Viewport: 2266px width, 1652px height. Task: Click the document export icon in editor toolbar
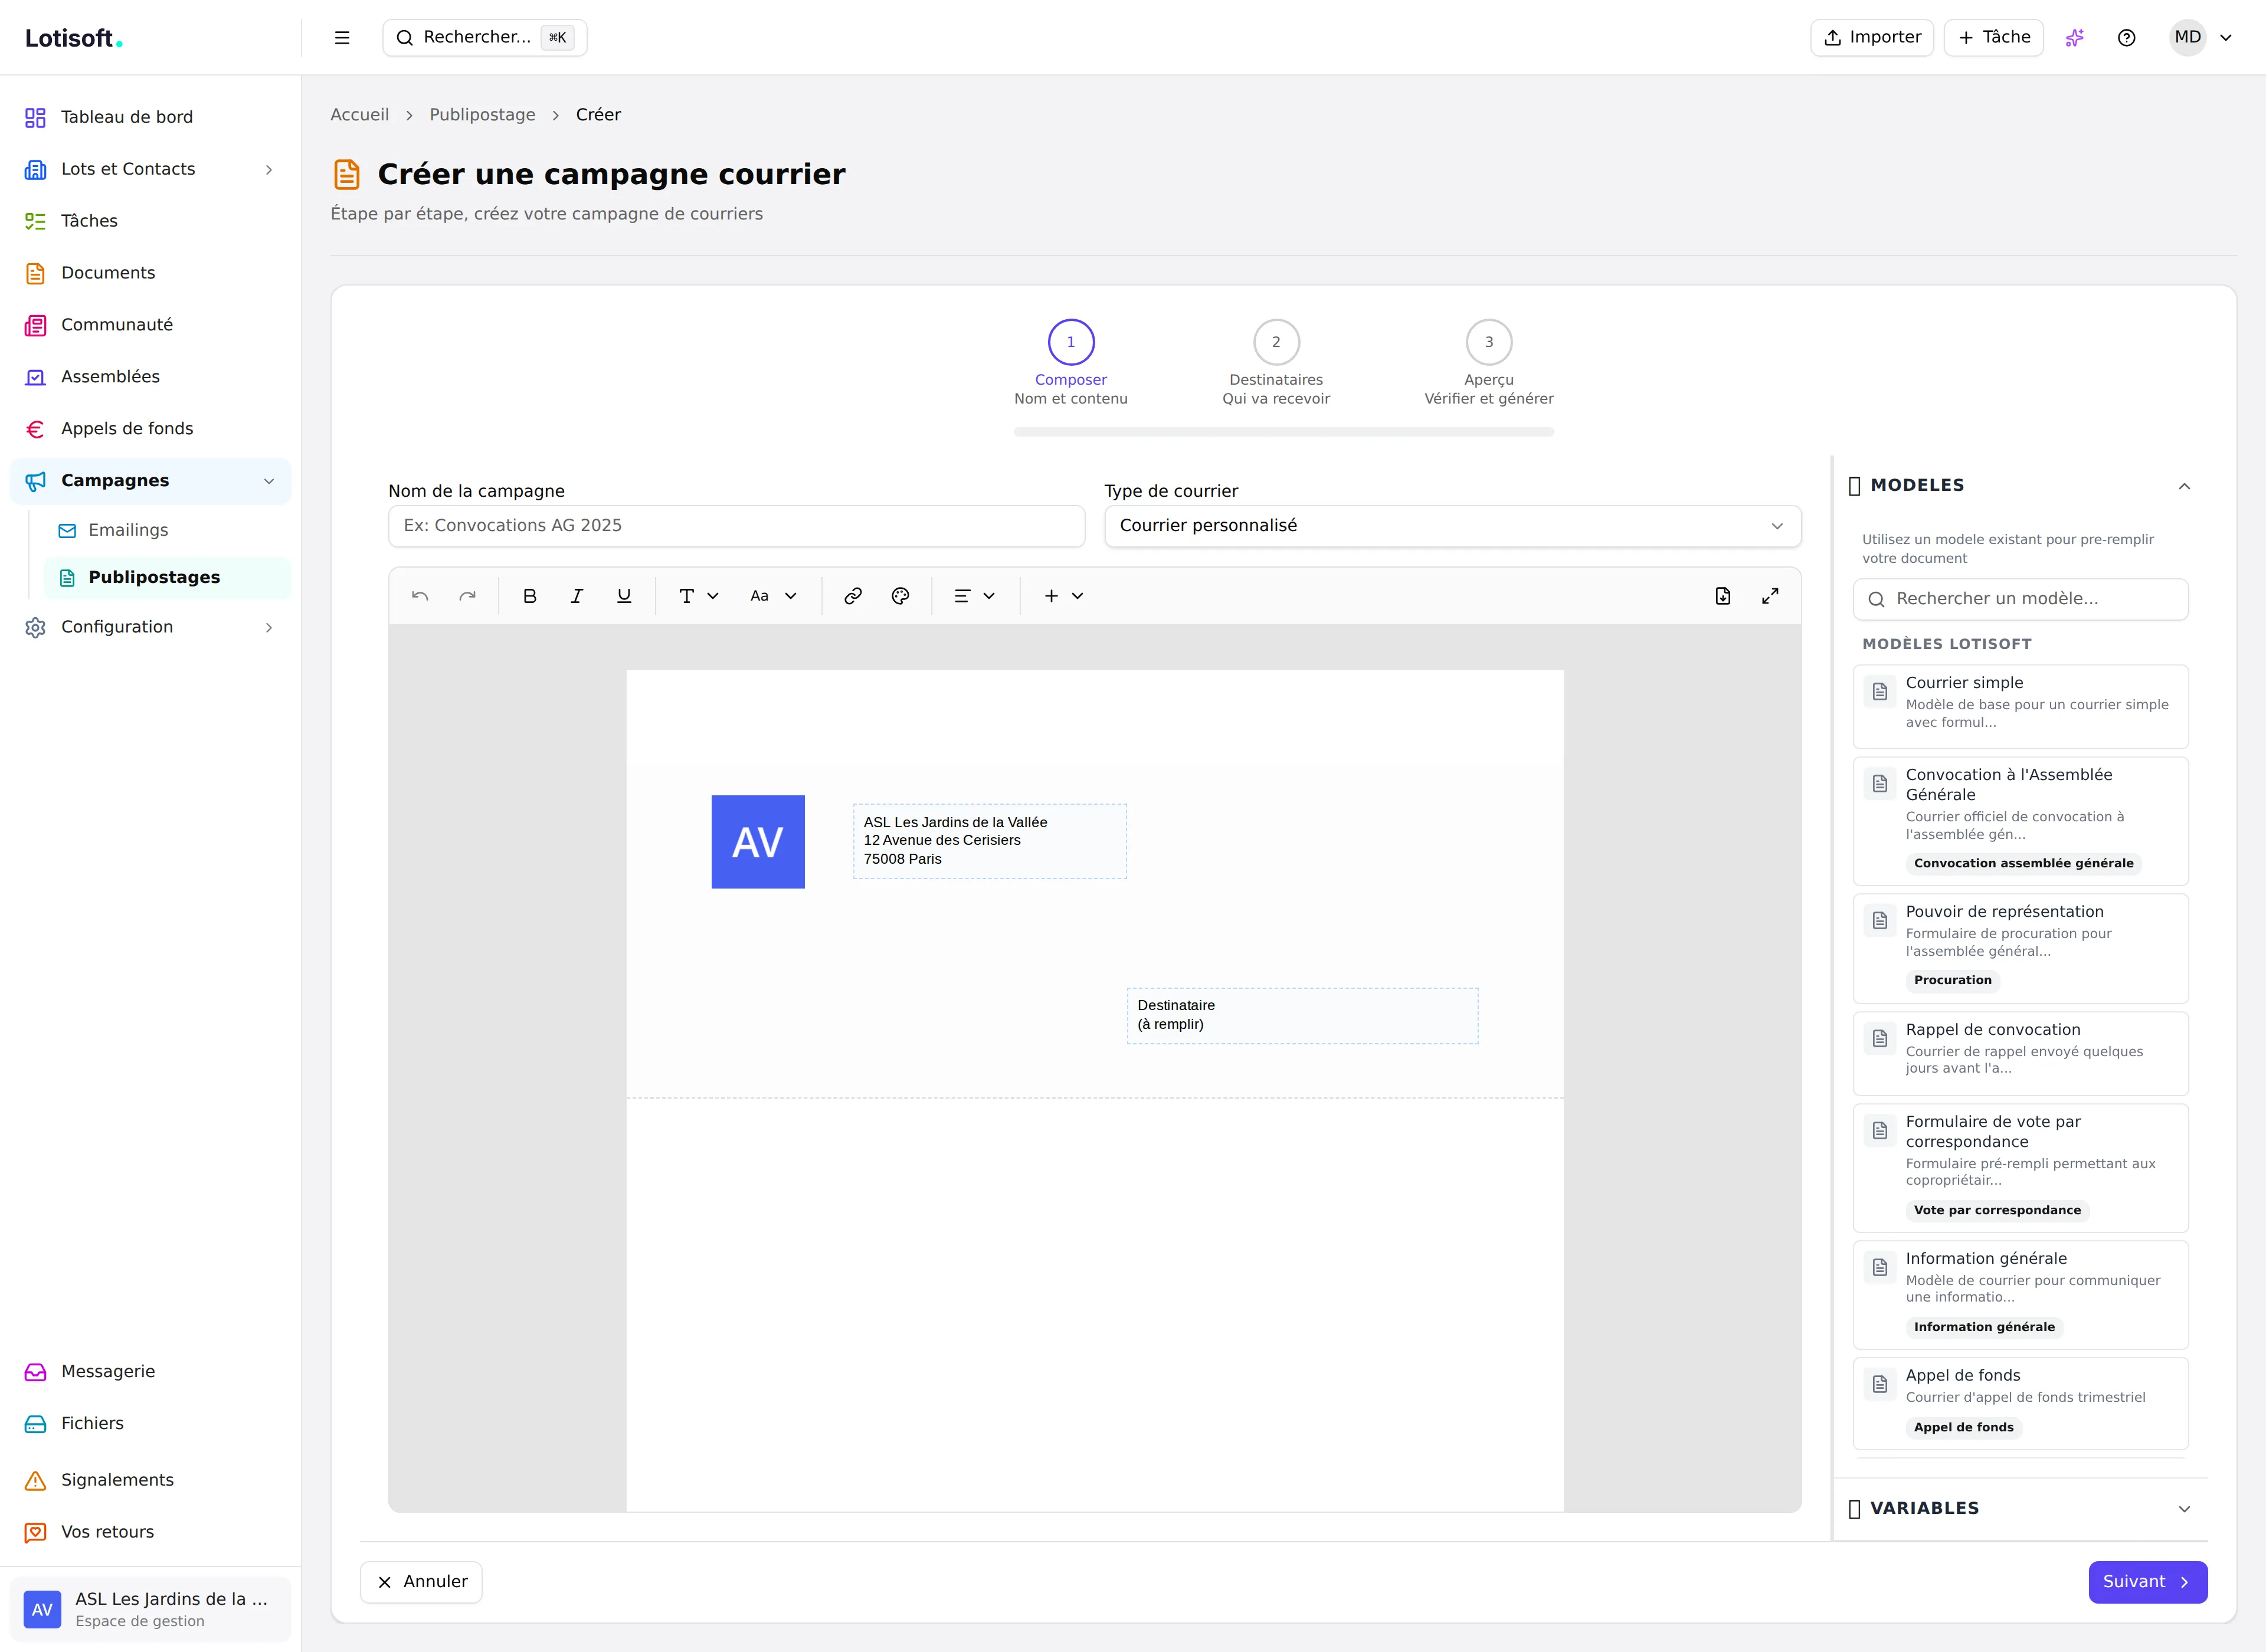pos(1723,596)
